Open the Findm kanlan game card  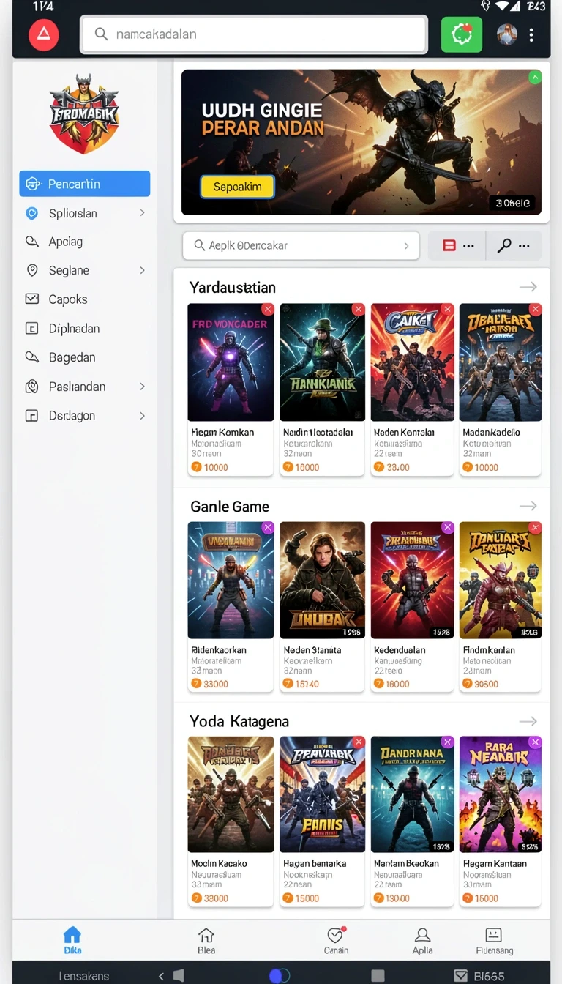pos(501,606)
